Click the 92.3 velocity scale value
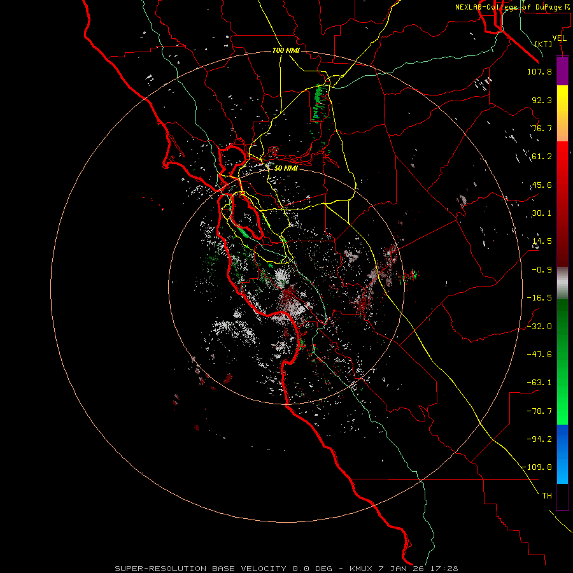The image size is (573, 573). pyautogui.click(x=542, y=100)
